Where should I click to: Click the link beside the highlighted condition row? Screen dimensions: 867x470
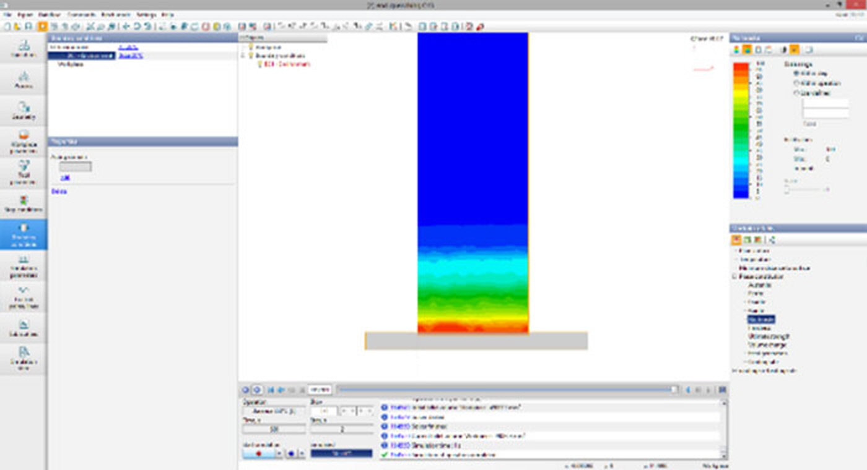(131, 56)
